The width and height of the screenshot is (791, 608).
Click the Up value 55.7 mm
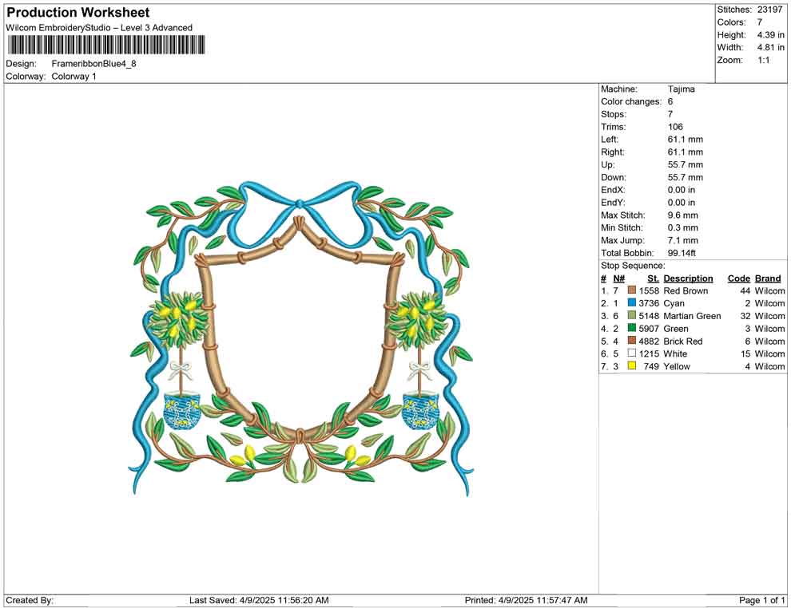click(x=685, y=164)
